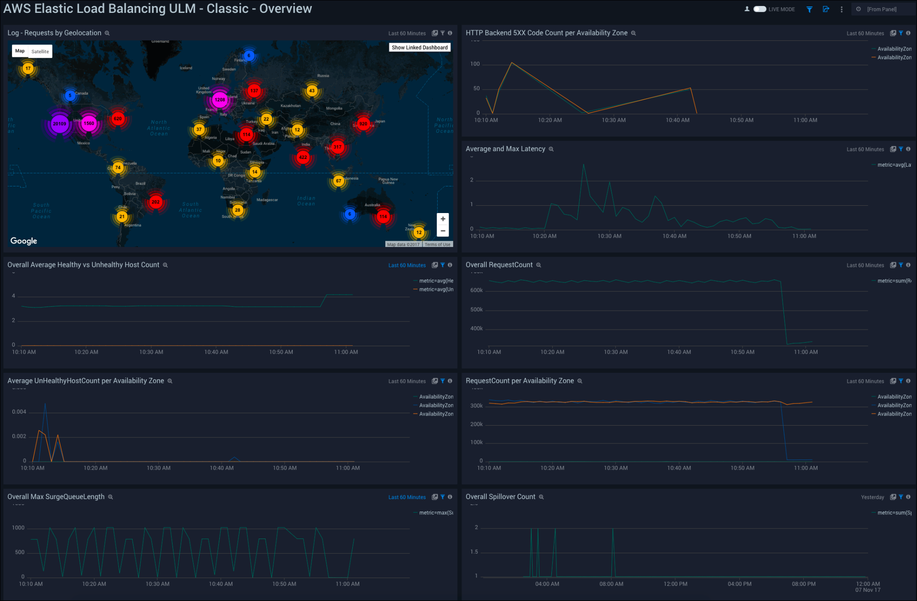Screen dimensions: 917x601
Task: Open the dashboard filter funnel icon
Action: [x=810, y=9]
